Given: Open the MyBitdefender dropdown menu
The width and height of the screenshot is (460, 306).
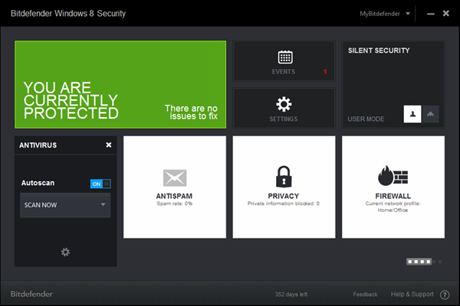Looking at the screenshot, I should [x=385, y=14].
